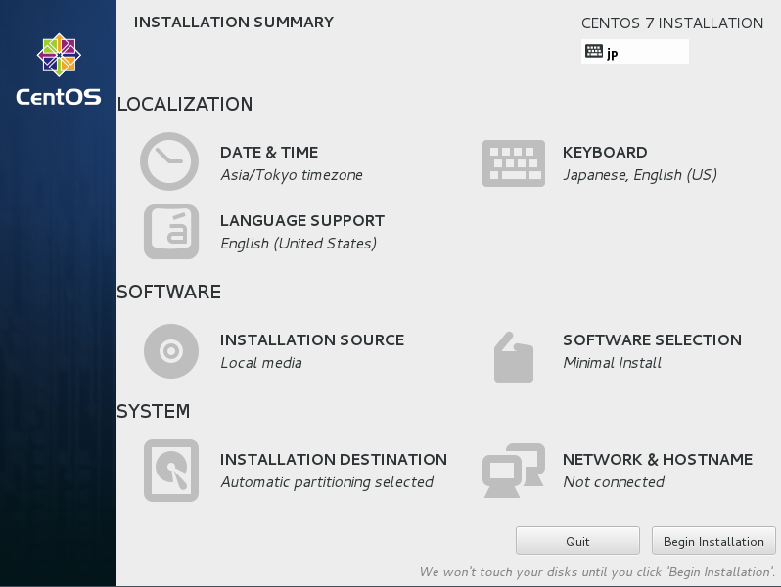Screen dimensions: 781x587
Task: Select DATE & TIME heading
Action: [x=269, y=152]
